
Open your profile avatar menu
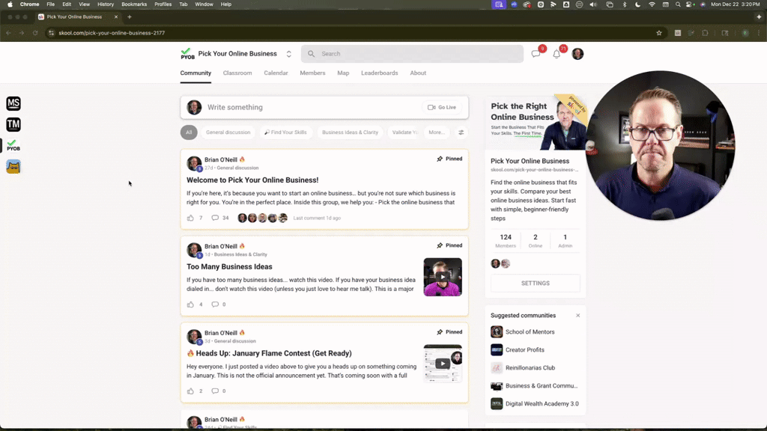tap(577, 53)
